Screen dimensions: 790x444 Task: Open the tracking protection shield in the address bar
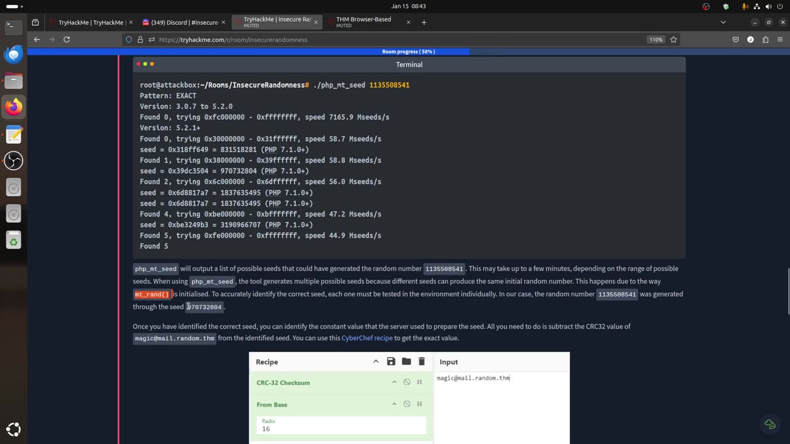(128, 39)
